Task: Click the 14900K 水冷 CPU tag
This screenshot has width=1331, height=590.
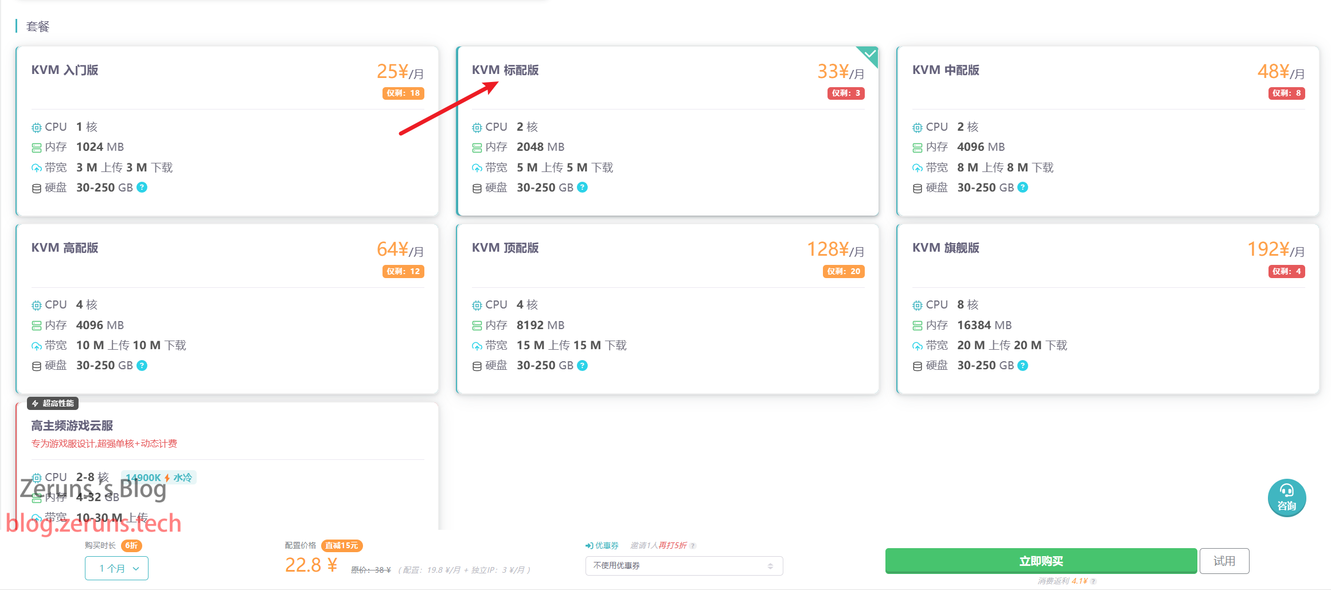Action: (159, 478)
